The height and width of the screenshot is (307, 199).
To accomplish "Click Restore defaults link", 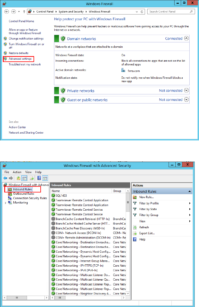I will pyautogui.click(x=18, y=53).
